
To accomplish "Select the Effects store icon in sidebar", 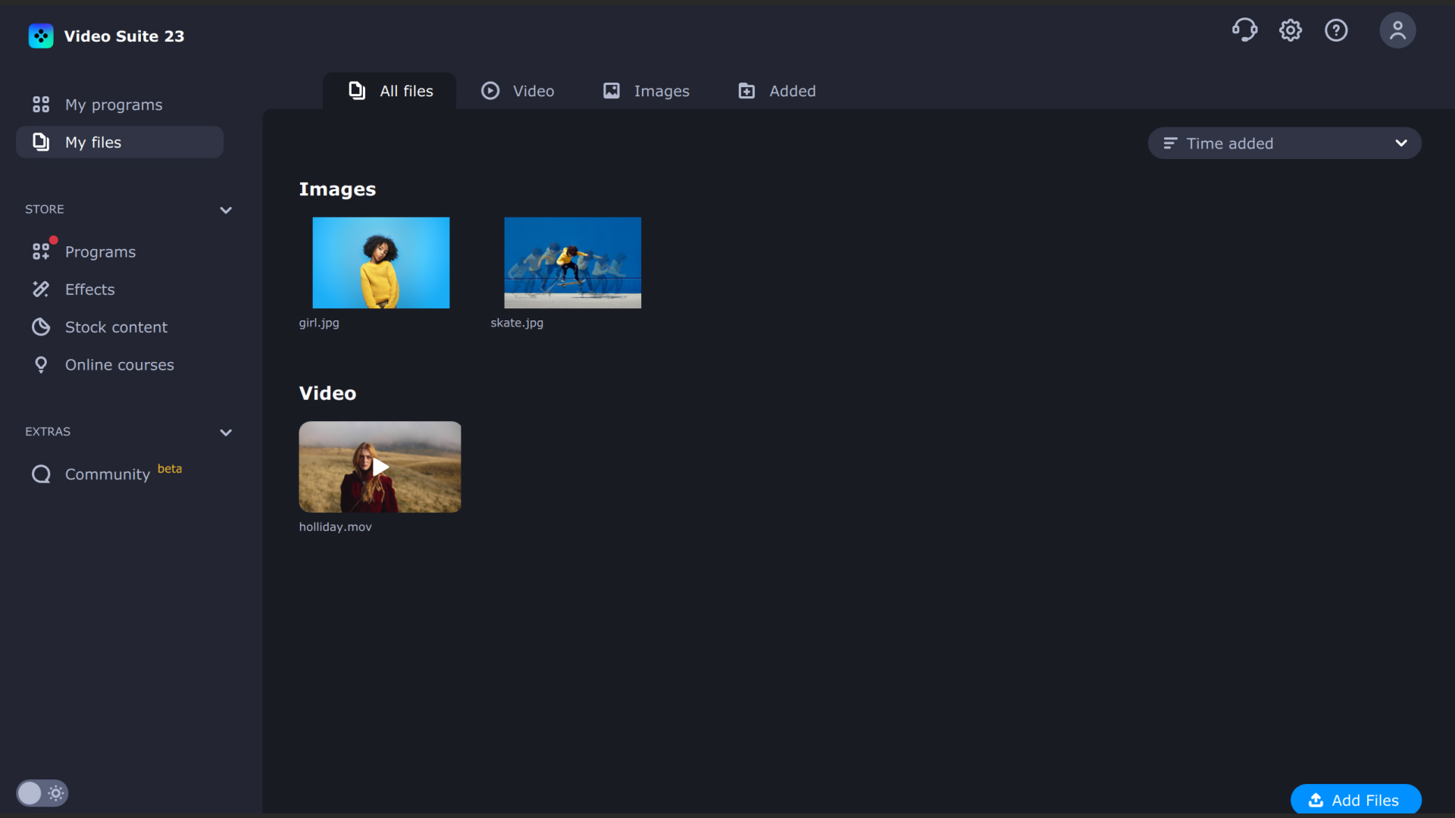I will click(x=41, y=289).
